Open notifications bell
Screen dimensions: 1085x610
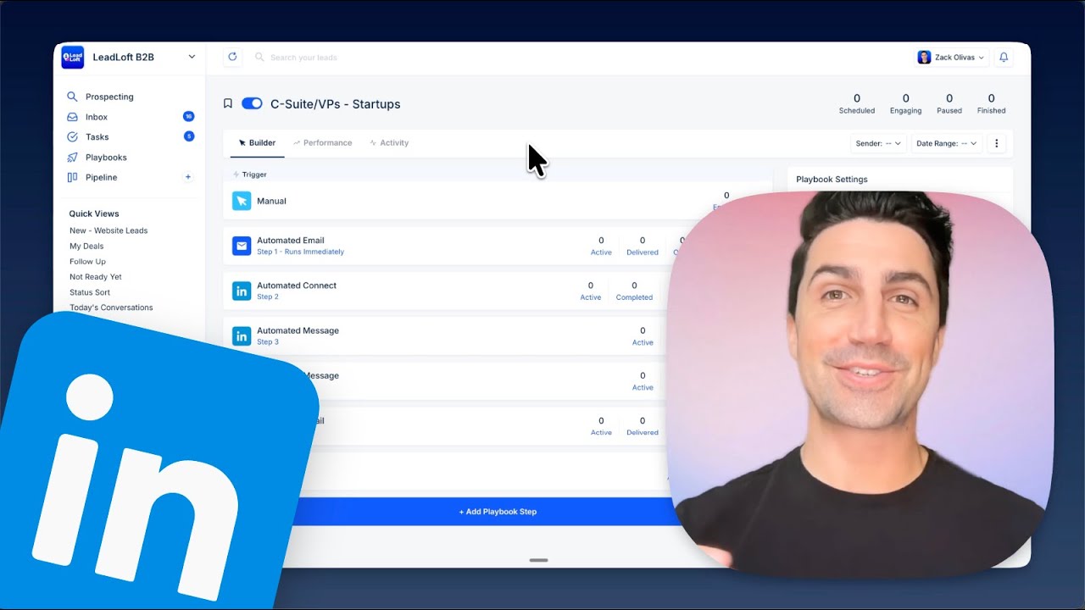(1004, 57)
